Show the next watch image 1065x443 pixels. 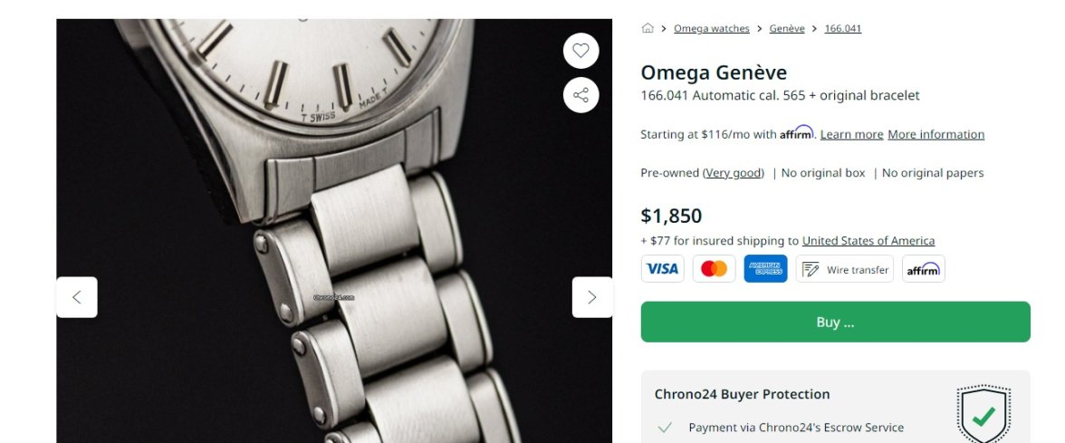coord(592,297)
